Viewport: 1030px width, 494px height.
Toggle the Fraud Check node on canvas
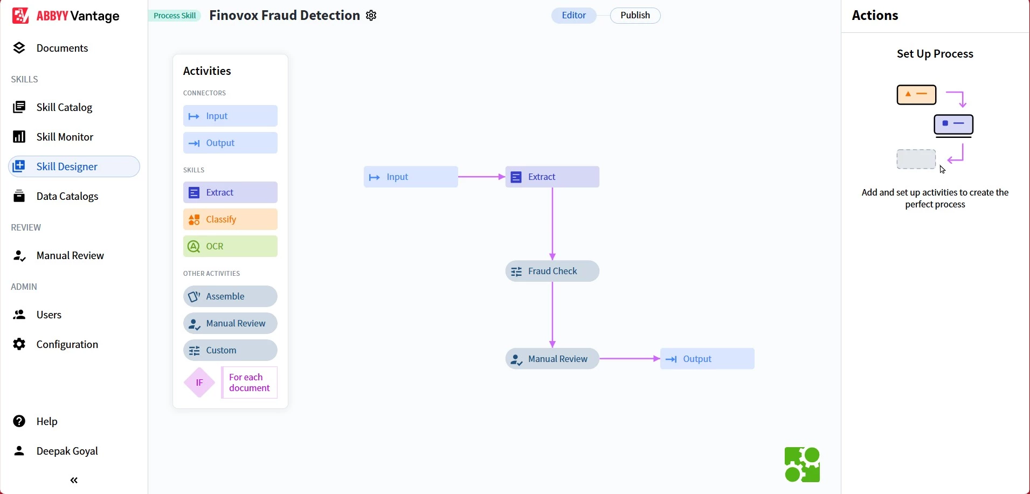coord(552,271)
